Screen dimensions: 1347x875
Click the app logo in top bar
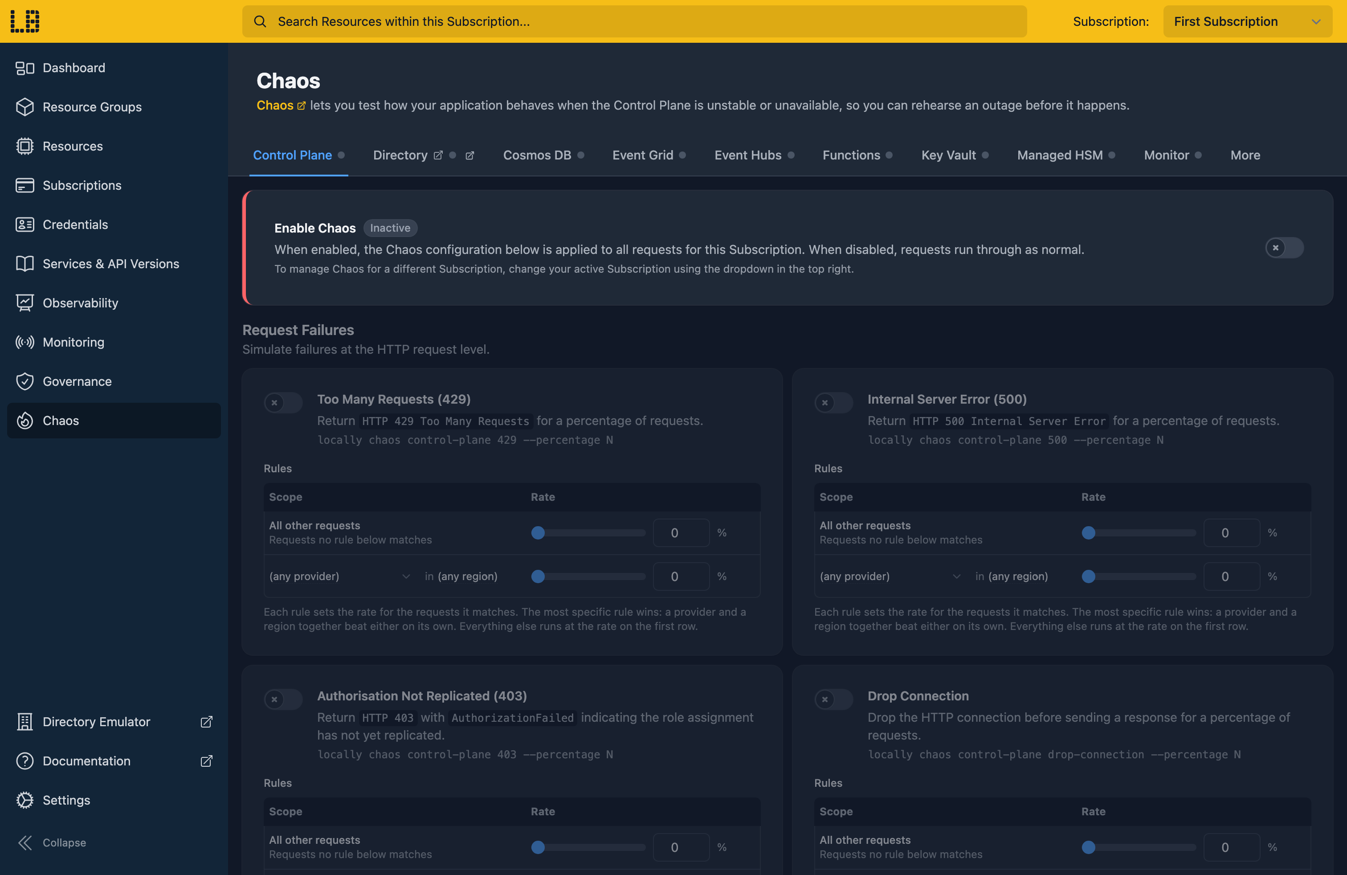click(25, 21)
